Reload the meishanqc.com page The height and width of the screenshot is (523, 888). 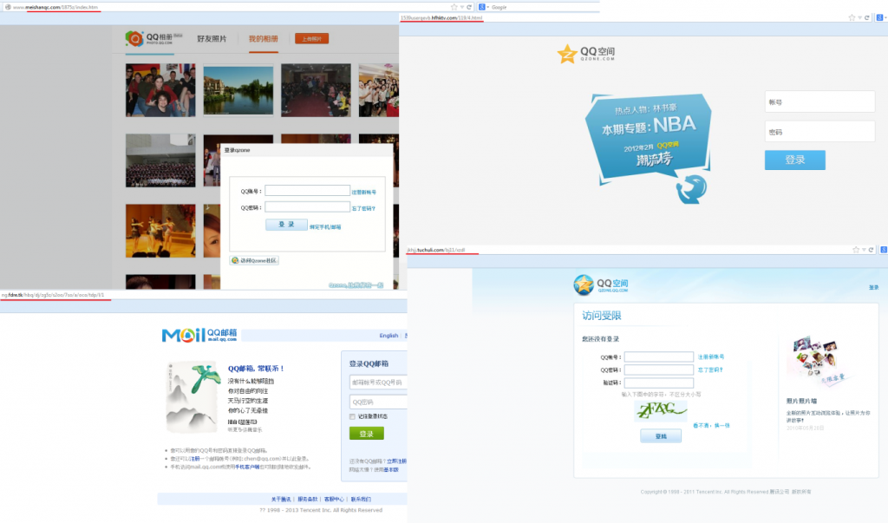click(469, 7)
